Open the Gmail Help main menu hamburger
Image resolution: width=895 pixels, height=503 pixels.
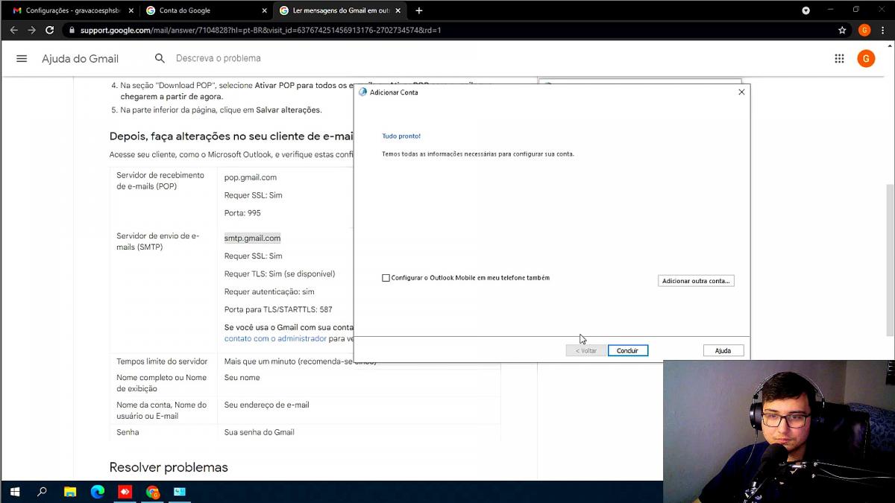[22, 58]
